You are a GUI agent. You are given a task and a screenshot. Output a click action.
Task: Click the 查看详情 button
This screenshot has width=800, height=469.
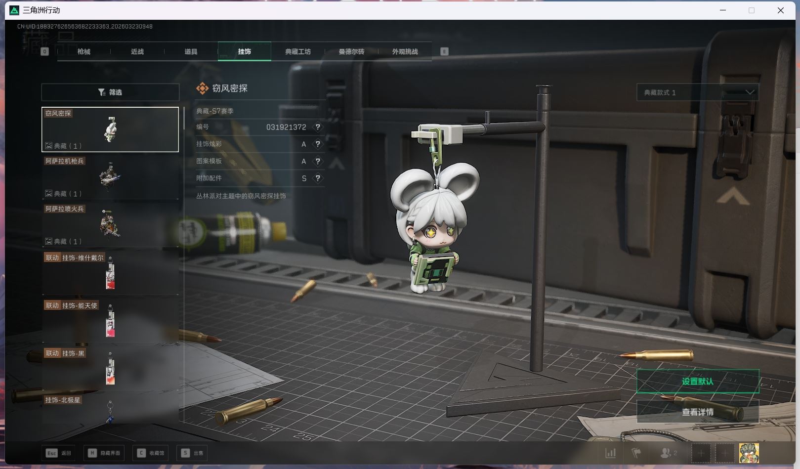point(697,412)
